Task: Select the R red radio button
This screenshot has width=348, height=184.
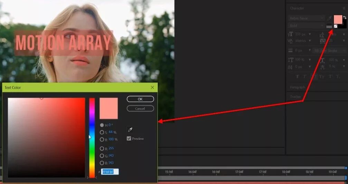Action: coord(102,148)
